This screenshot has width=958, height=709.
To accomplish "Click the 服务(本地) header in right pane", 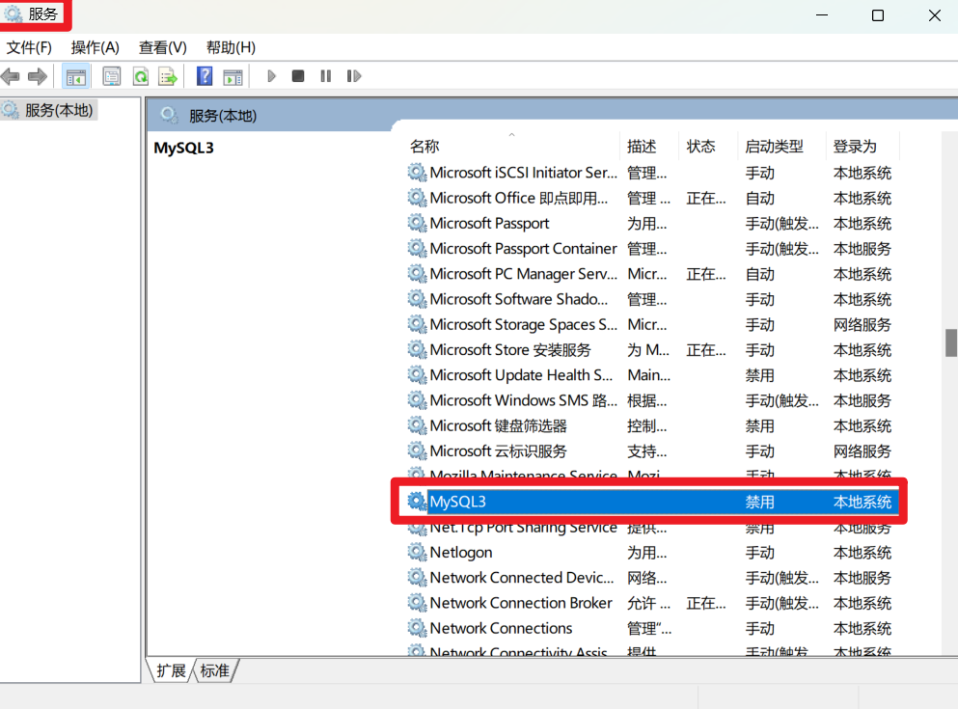I will tap(223, 116).
